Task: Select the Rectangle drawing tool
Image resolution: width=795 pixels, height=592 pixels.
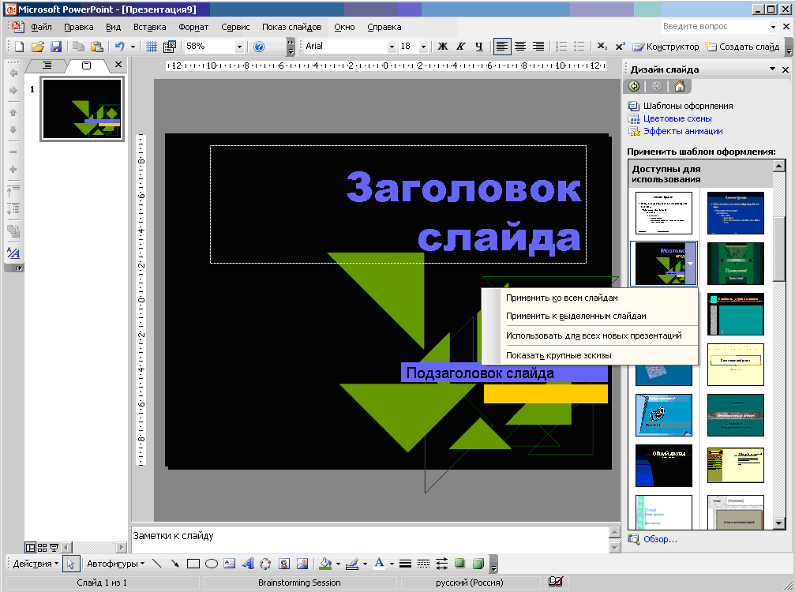Action: coord(193,564)
